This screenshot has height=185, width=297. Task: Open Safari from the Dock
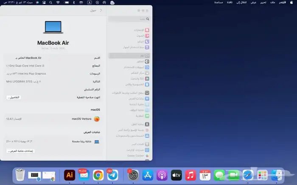[x=248, y=175]
